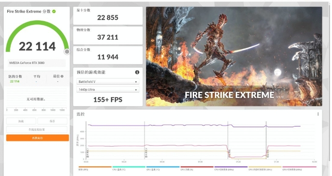The width and height of the screenshot is (332, 176).
Task: Open the estimated game performance info icon
Action: (x=137, y=72)
